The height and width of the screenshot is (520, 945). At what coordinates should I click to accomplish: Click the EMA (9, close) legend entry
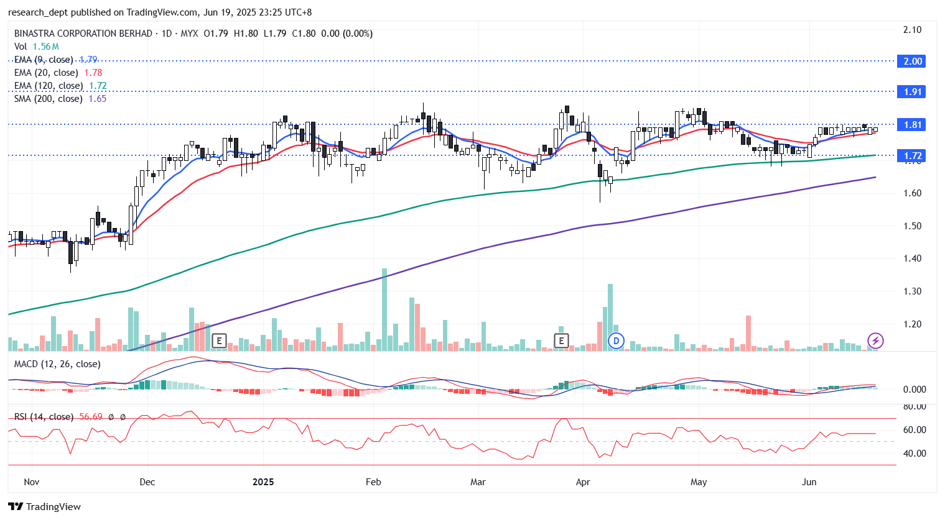pyautogui.click(x=55, y=60)
